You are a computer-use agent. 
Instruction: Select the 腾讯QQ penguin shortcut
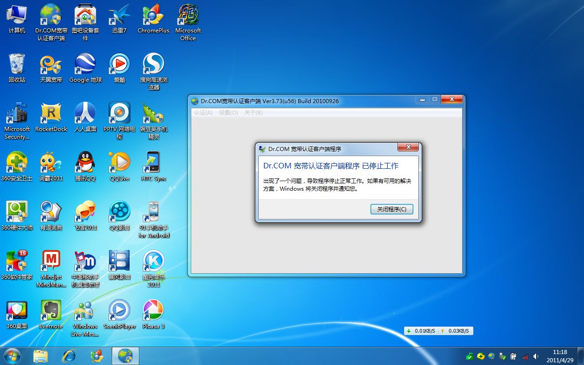pos(85,167)
